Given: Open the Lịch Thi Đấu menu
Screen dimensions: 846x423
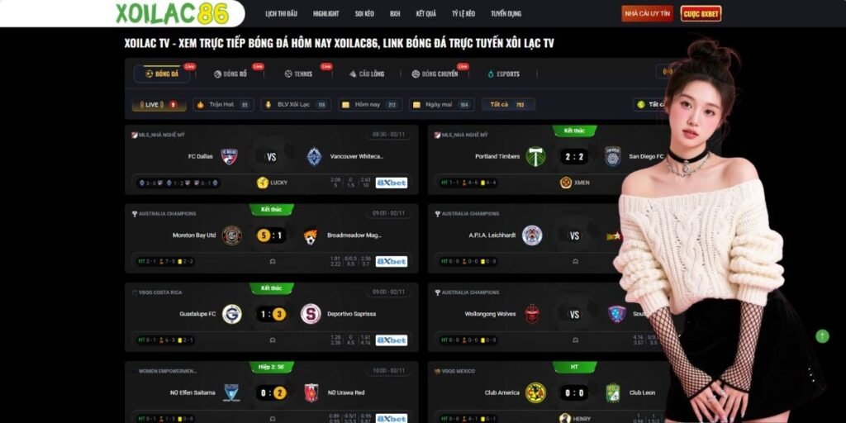Looking at the screenshot, I should (281, 13).
